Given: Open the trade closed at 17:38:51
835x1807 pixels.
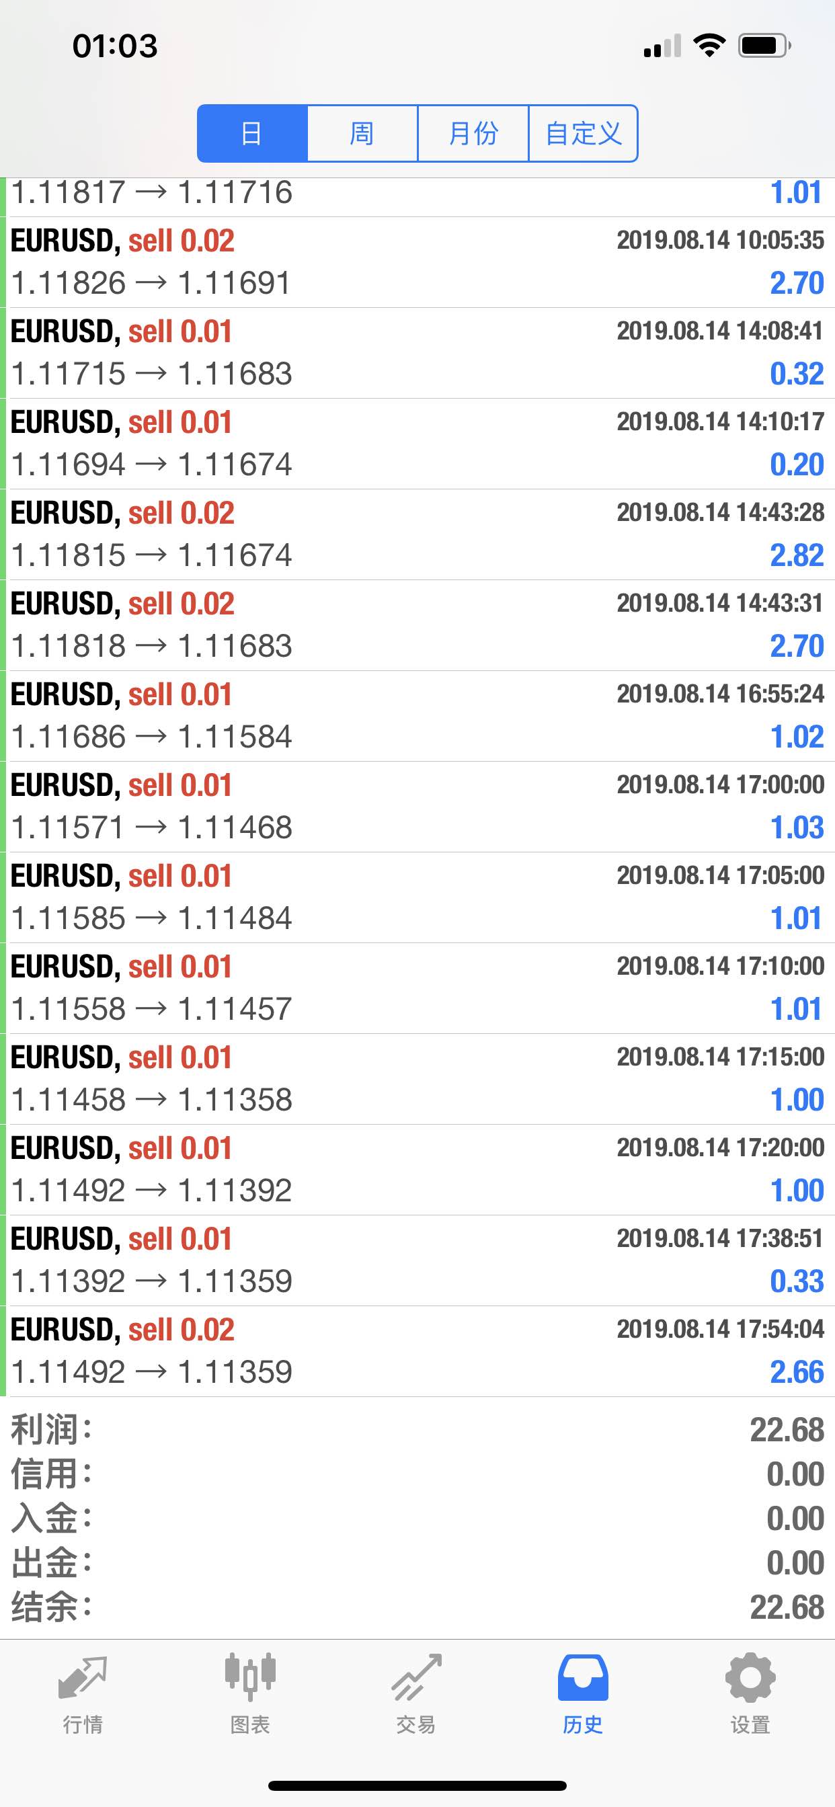Looking at the screenshot, I should (417, 1260).
